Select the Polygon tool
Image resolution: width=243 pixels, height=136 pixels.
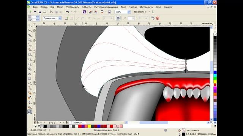pyautogui.click(x=30, y=64)
